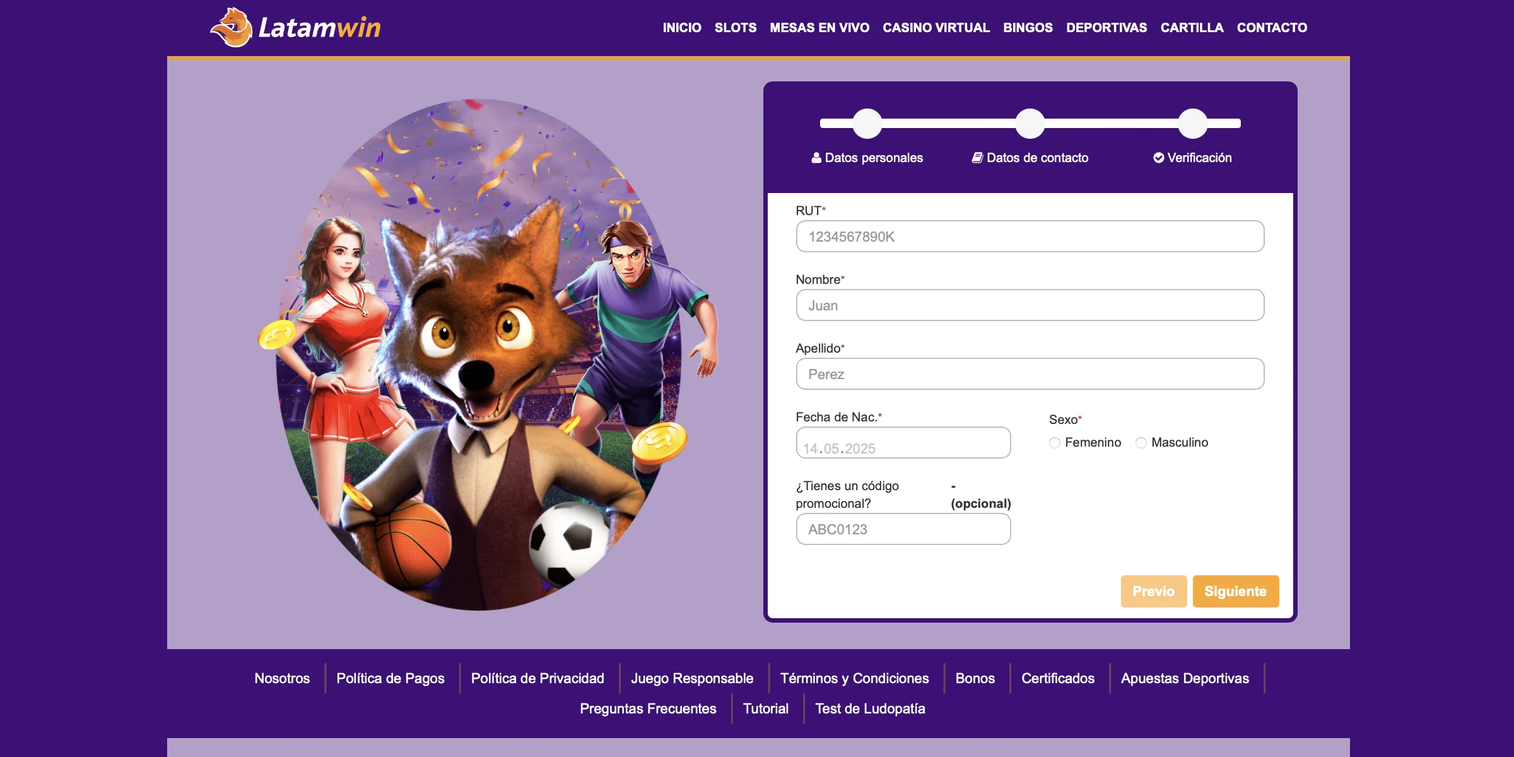Click the "(opcional)" text
Image resolution: width=1514 pixels, height=757 pixels.
coord(981,503)
